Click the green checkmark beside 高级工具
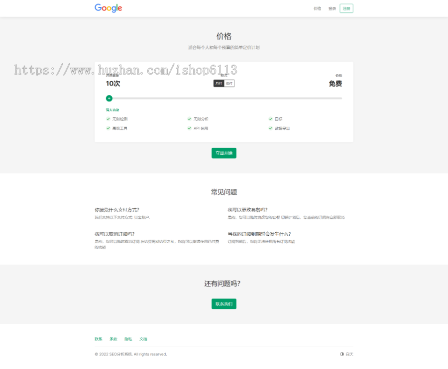 click(109, 128)
